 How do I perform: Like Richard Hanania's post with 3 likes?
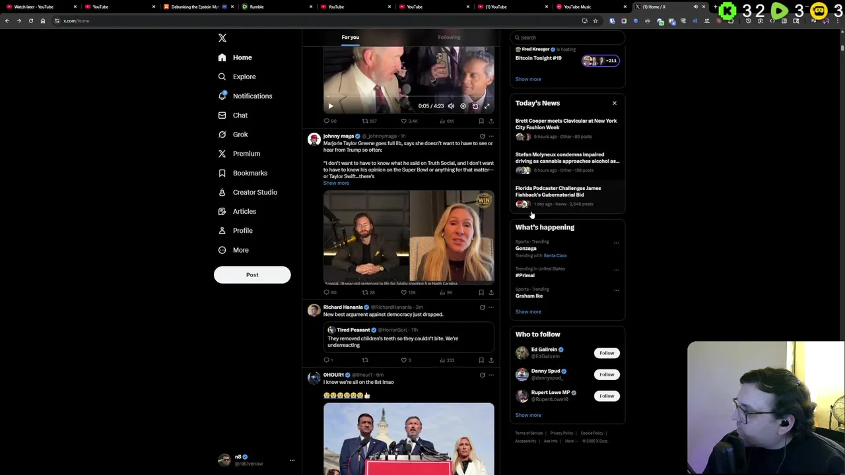pyautogui.click(x=406, y=360)
